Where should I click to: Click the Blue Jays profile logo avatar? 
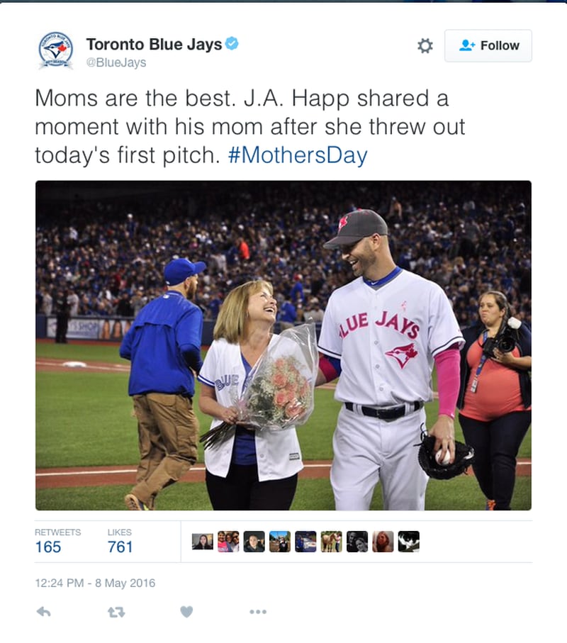[x=56, y=51]
